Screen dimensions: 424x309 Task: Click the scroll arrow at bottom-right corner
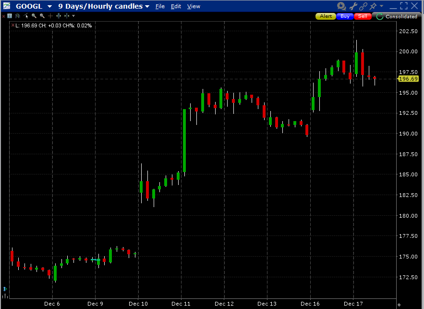399,305
